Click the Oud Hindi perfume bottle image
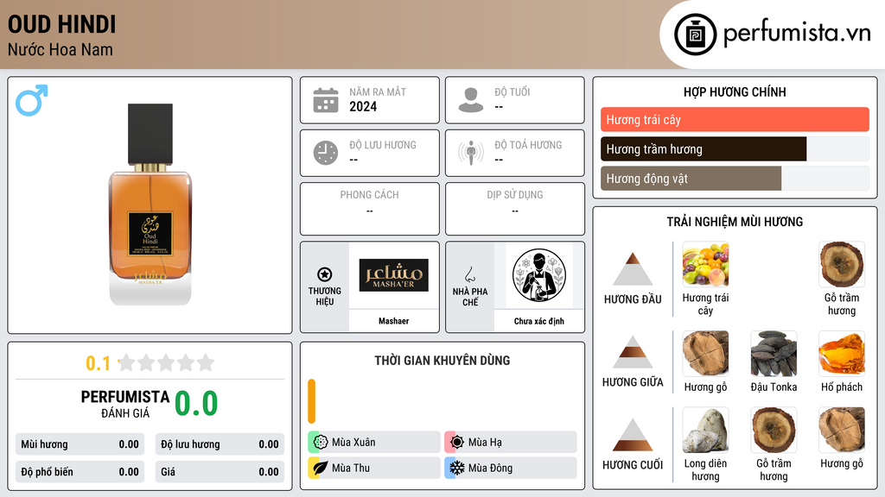The height and width of the screenshot is (497, 885). pos(150,204)
